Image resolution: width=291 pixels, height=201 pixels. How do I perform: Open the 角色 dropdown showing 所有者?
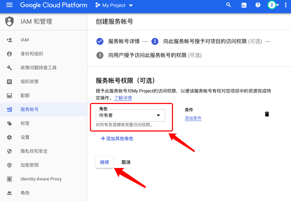coord(131,115)
